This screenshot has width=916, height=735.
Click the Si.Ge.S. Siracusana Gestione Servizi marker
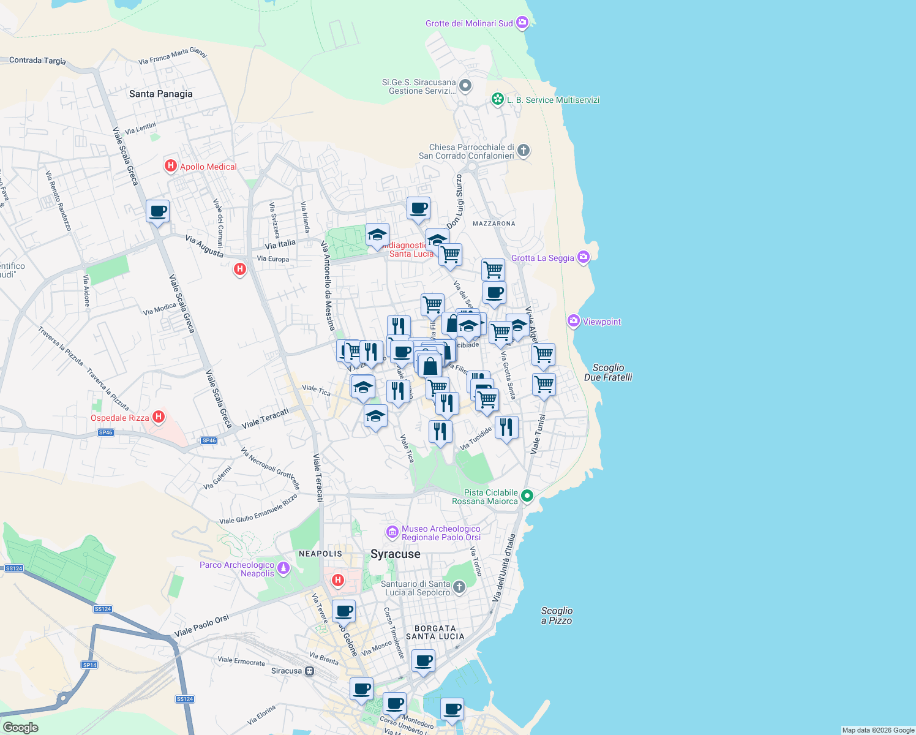(x=465, y=86)
